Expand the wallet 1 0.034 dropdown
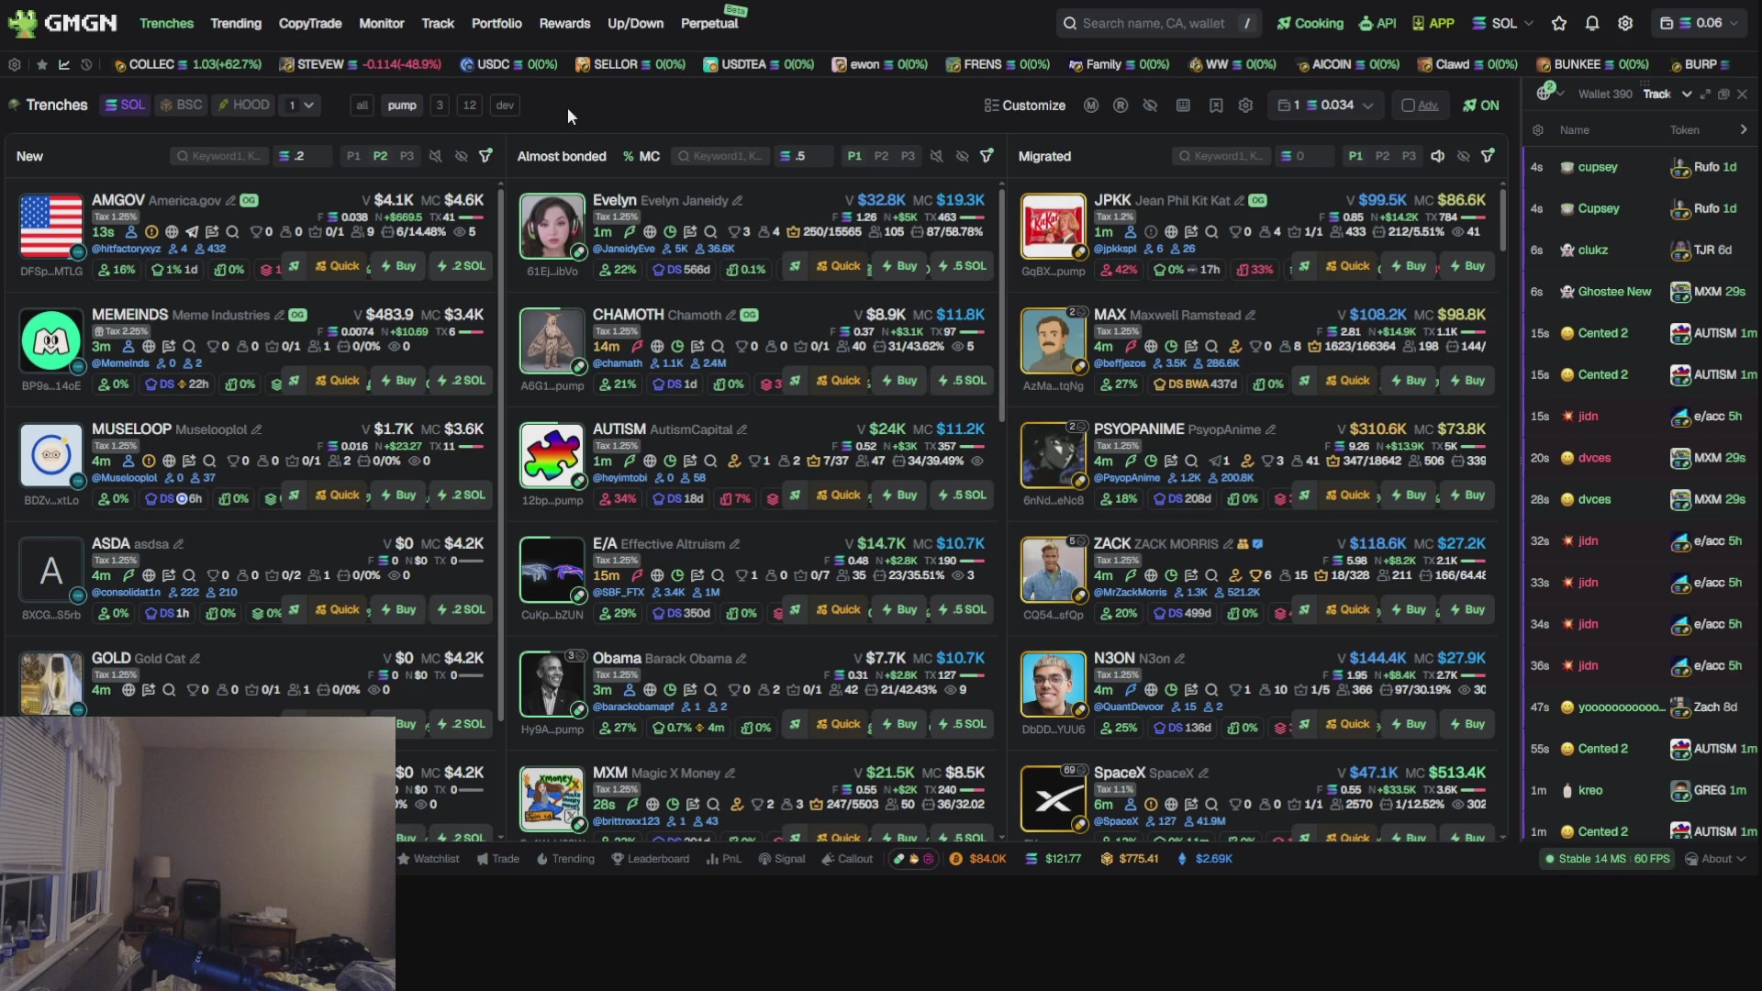Image resolution: width=1762 pixels, height=991 pixels. pos(1325,106)
